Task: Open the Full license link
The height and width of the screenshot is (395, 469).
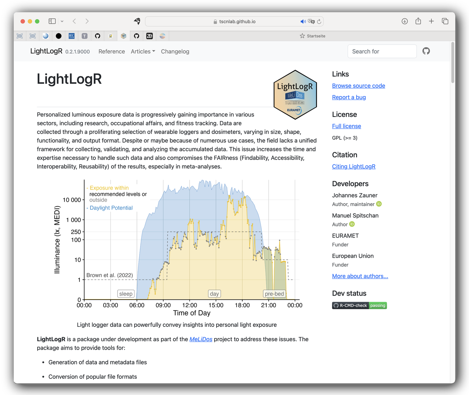Action: [346, 126]
